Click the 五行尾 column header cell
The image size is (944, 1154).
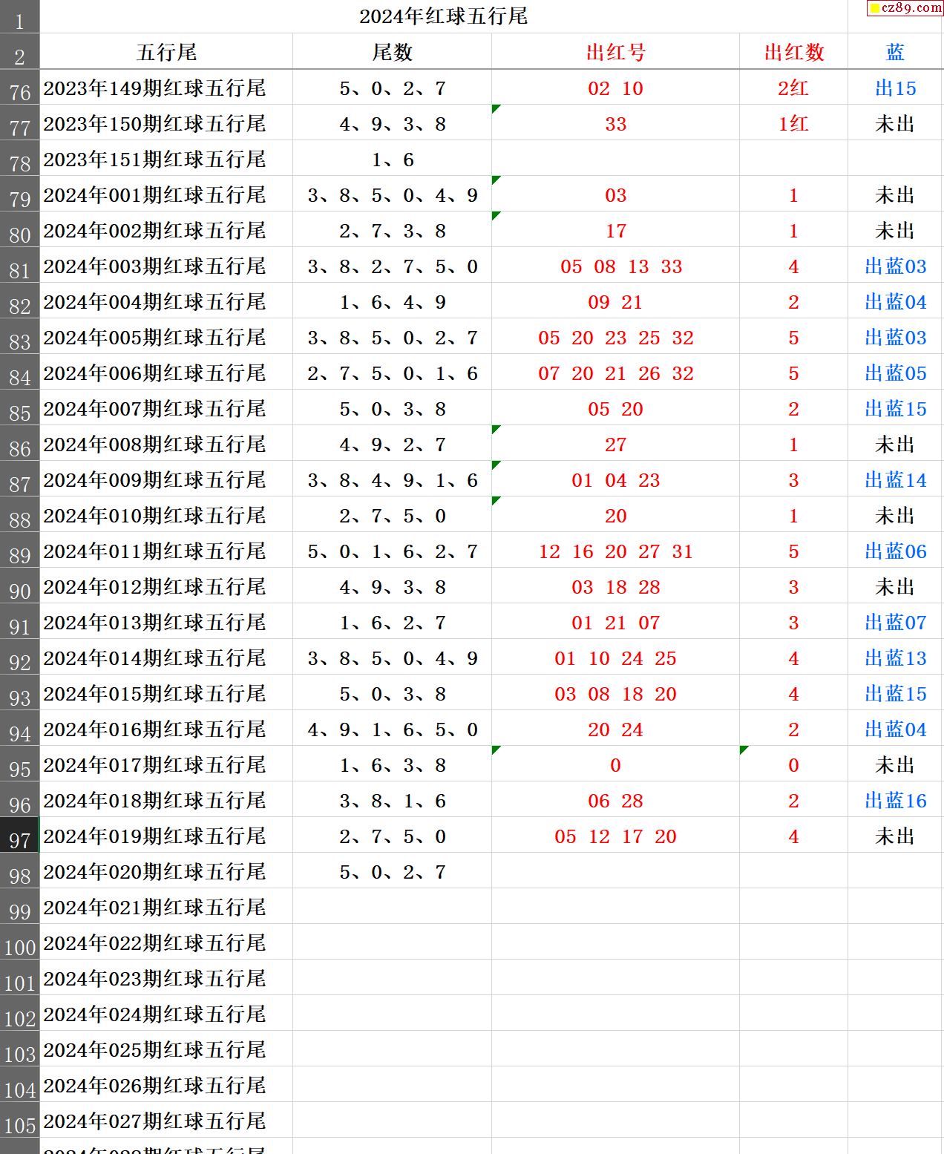click(166, 52)
